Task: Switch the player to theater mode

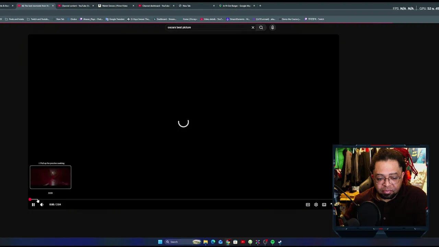Action: tap(324, 204)
